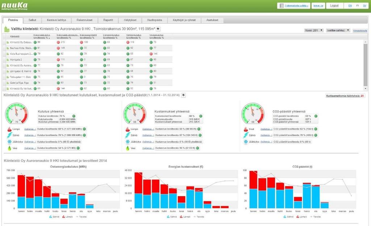Open the unread news link in the header

[x=296, y=6]
